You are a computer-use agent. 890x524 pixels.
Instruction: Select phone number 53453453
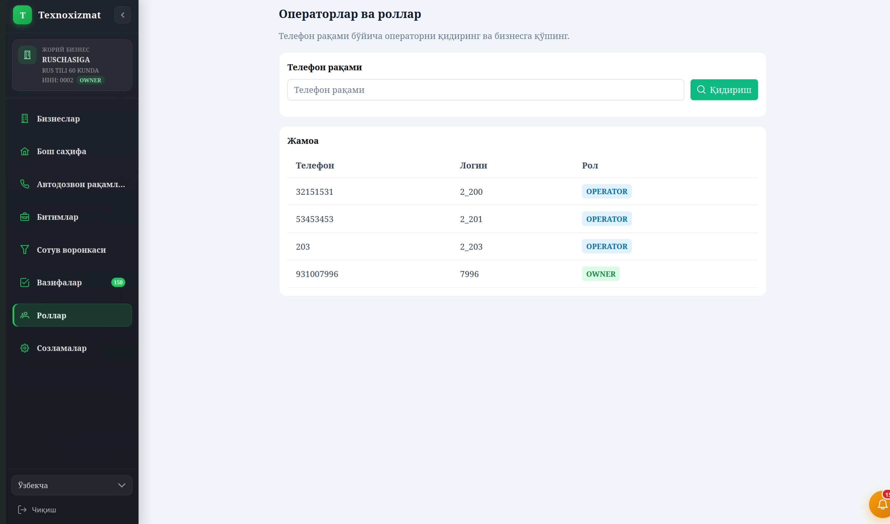click(315, 219)
